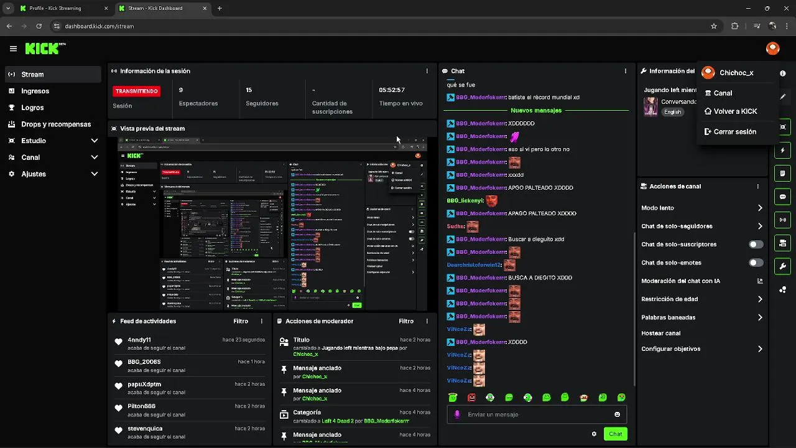Open the emoji picker in message box
Screen dimensions: 796x448
(x=617, y=414)
